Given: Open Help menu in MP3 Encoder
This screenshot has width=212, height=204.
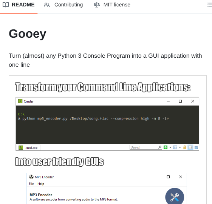Looking at the screenshot, I should pyautogui.click(x=41, y=184).
